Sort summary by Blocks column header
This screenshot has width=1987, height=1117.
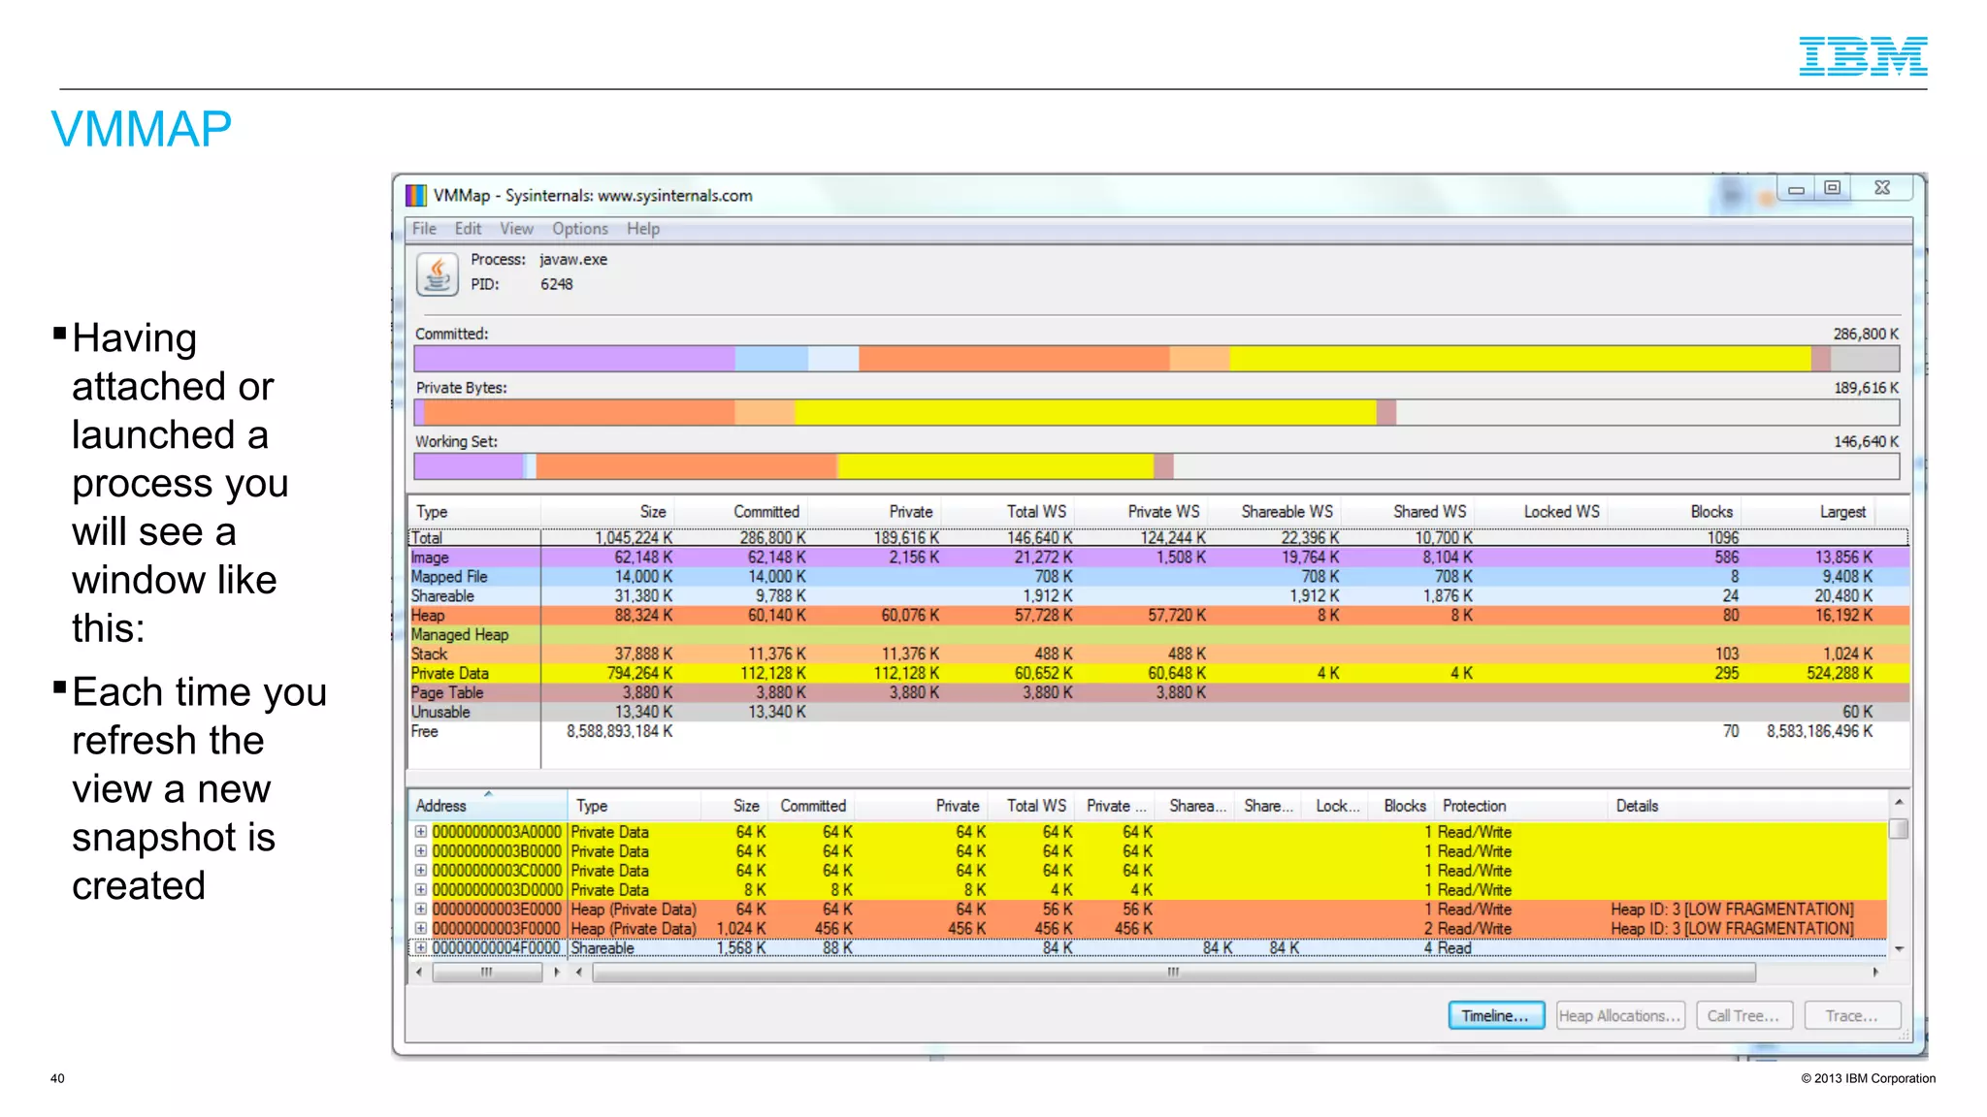(x=1674, y=512)
